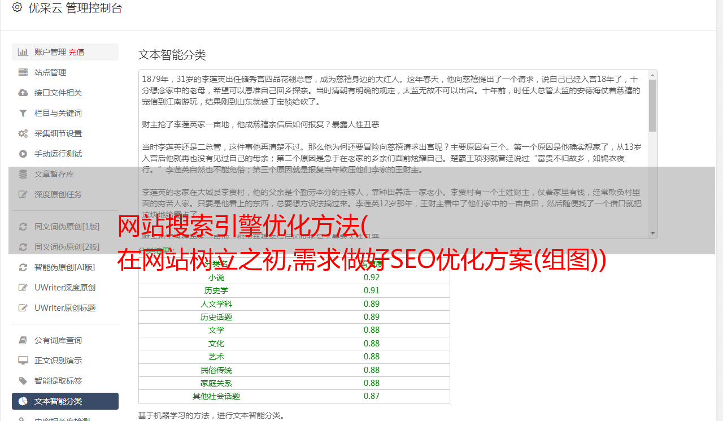Click the server icon for 站点管理
723x421 pixels.
[x=23, y=72]
